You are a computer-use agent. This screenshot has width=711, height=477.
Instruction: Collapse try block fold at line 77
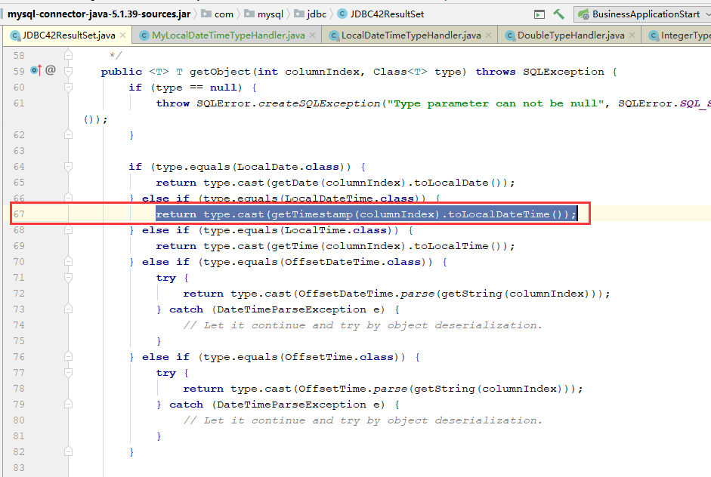68,372
